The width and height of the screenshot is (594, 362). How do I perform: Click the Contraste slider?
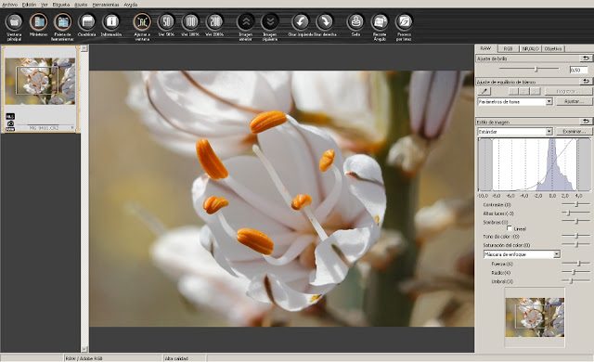point(575,204)
